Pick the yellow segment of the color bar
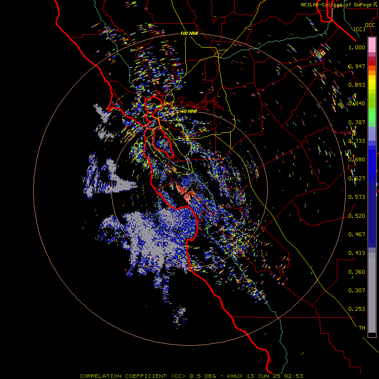379x379 pixels. (372, 83)
